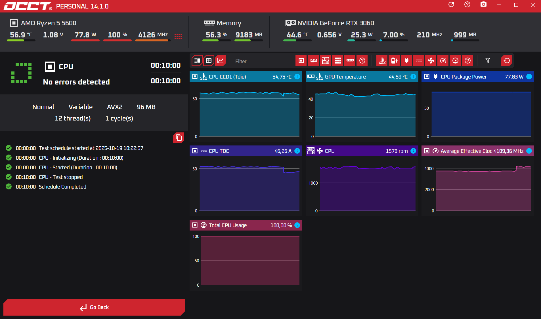This screenshot has width=541, height=319.
Task: Switch to graph view mode
Action: 221,61
